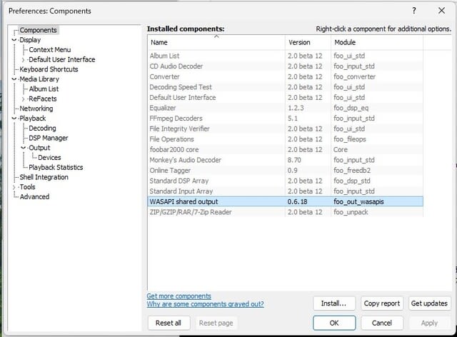Expand the Default User Interface node
Viewport: 457px width, 337px height.
(23, 60)
